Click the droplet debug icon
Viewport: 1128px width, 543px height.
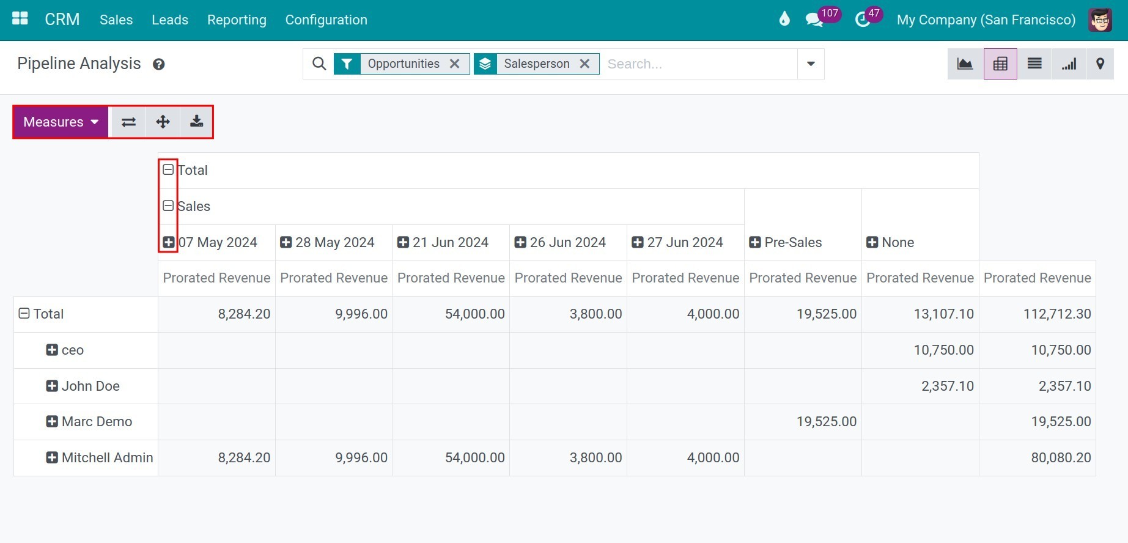pos(784,19)
